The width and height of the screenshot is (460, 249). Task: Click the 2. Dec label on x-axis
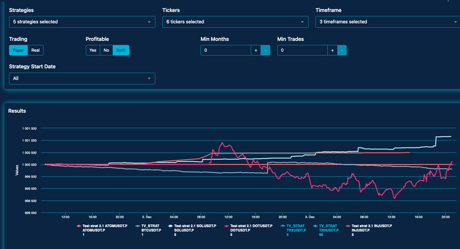(x=147, y=217)
